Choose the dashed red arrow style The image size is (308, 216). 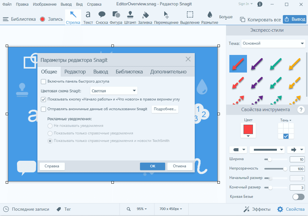tap(238, 83)
